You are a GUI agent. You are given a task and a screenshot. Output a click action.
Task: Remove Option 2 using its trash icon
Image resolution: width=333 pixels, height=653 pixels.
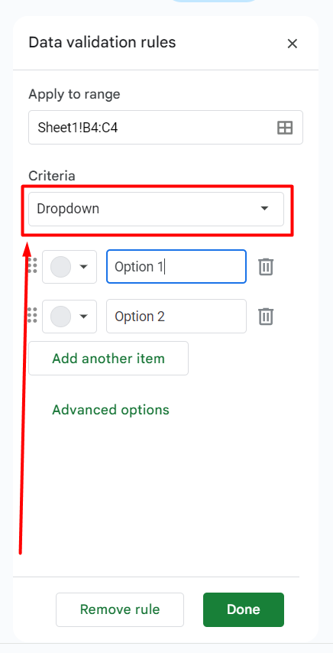click(x=266, y=317)
